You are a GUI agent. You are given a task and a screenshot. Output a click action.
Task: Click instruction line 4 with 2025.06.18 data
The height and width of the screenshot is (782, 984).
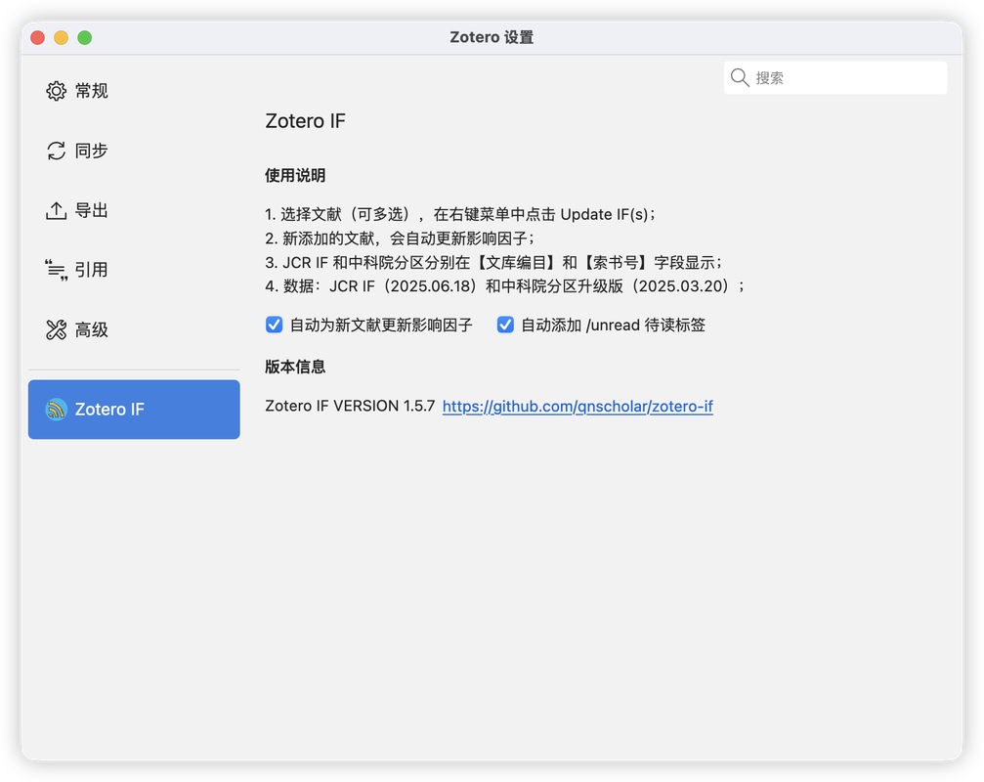[505, 286]
